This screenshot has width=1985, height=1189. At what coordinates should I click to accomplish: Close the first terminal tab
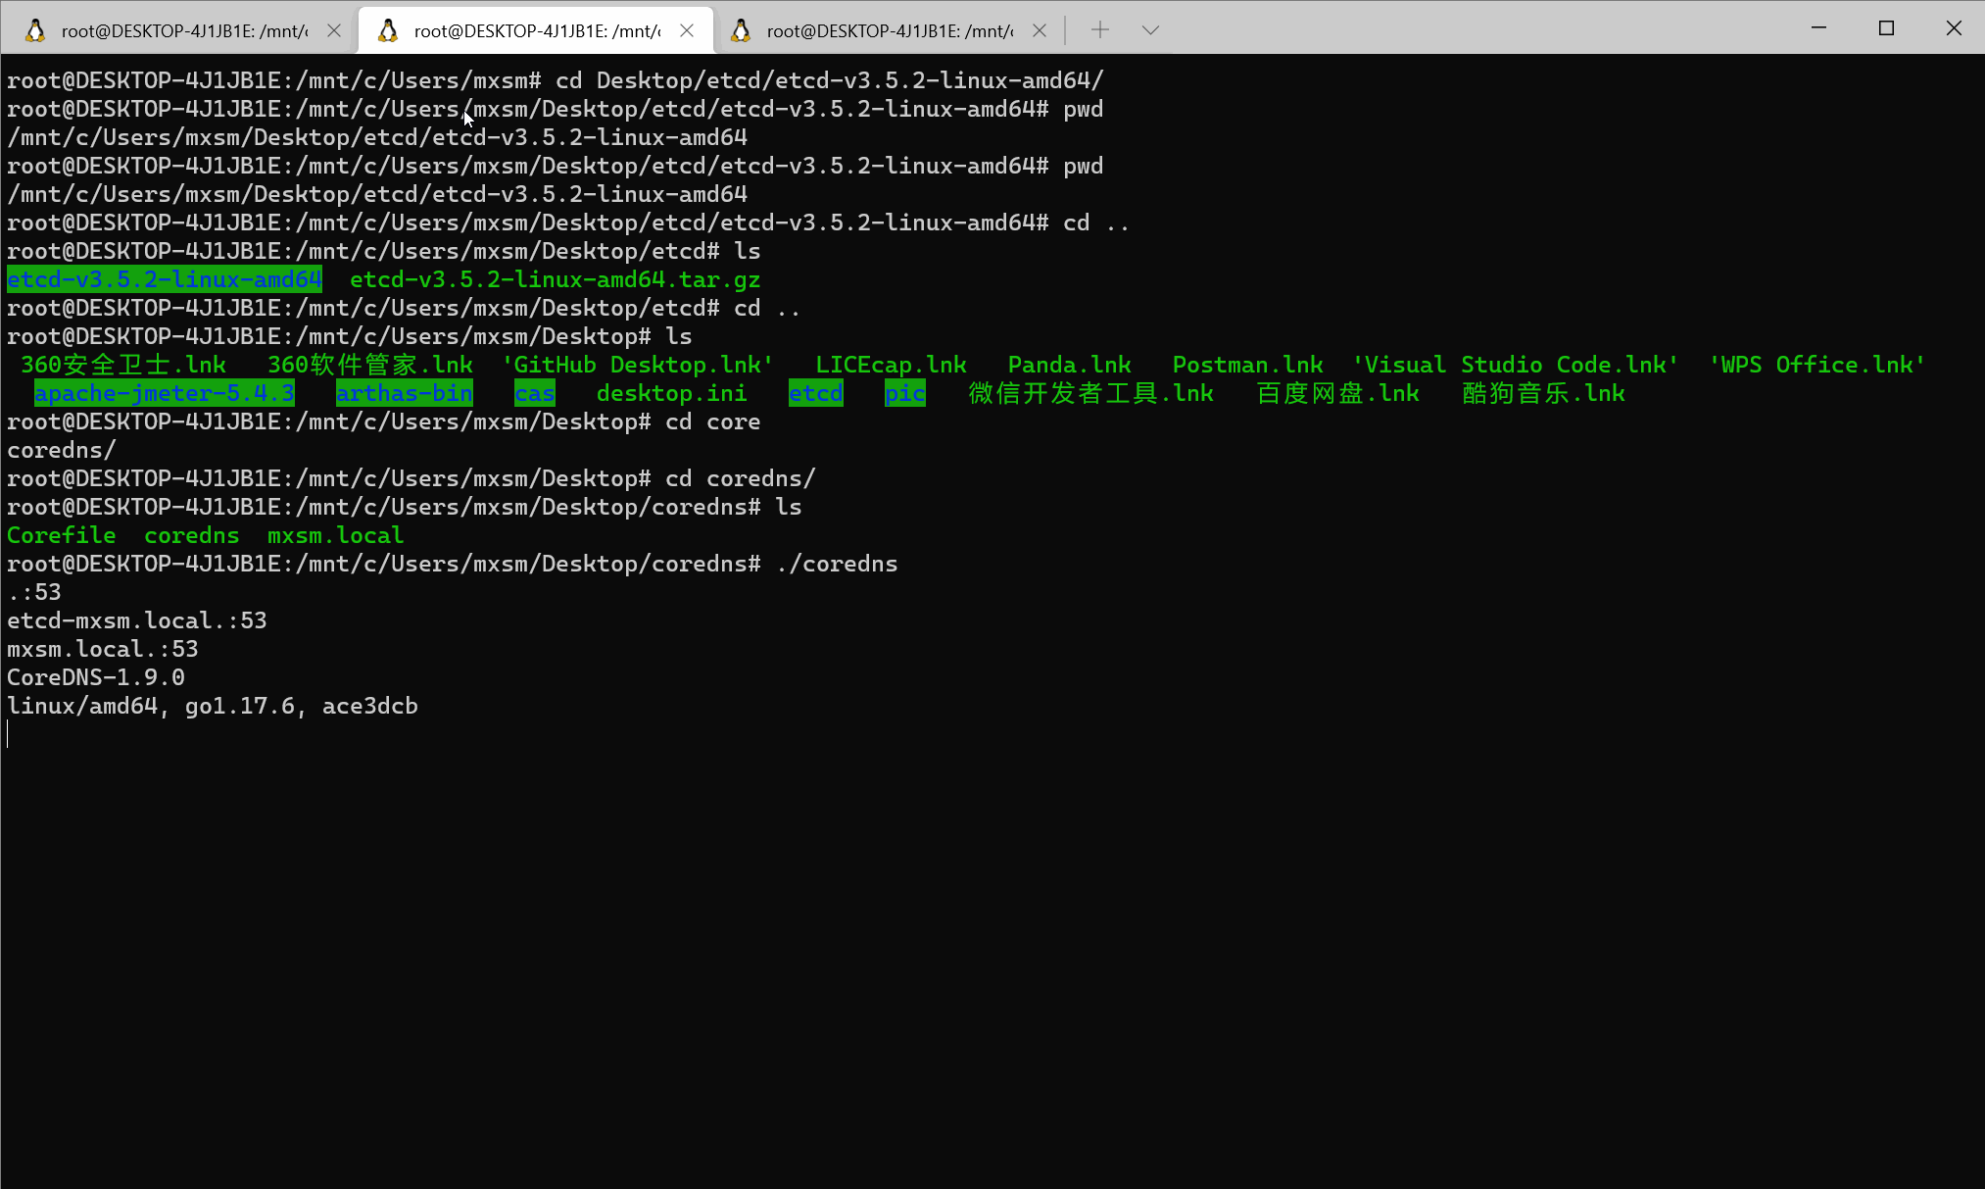334,30
